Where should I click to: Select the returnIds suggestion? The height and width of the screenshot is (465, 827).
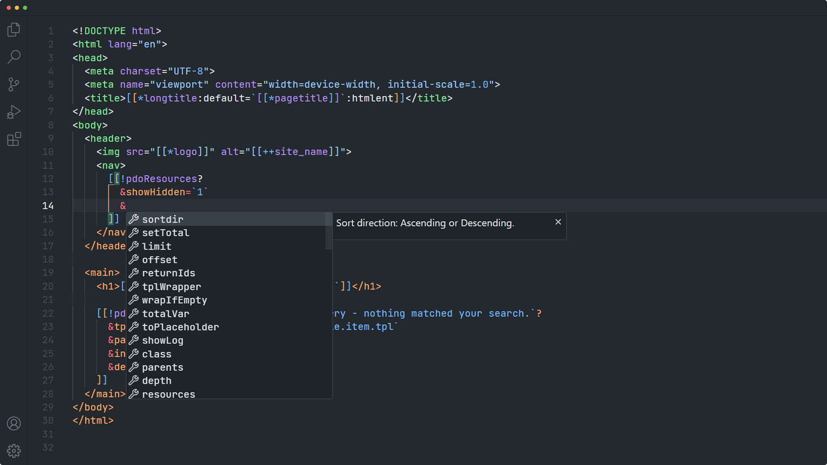click(169, 273)
